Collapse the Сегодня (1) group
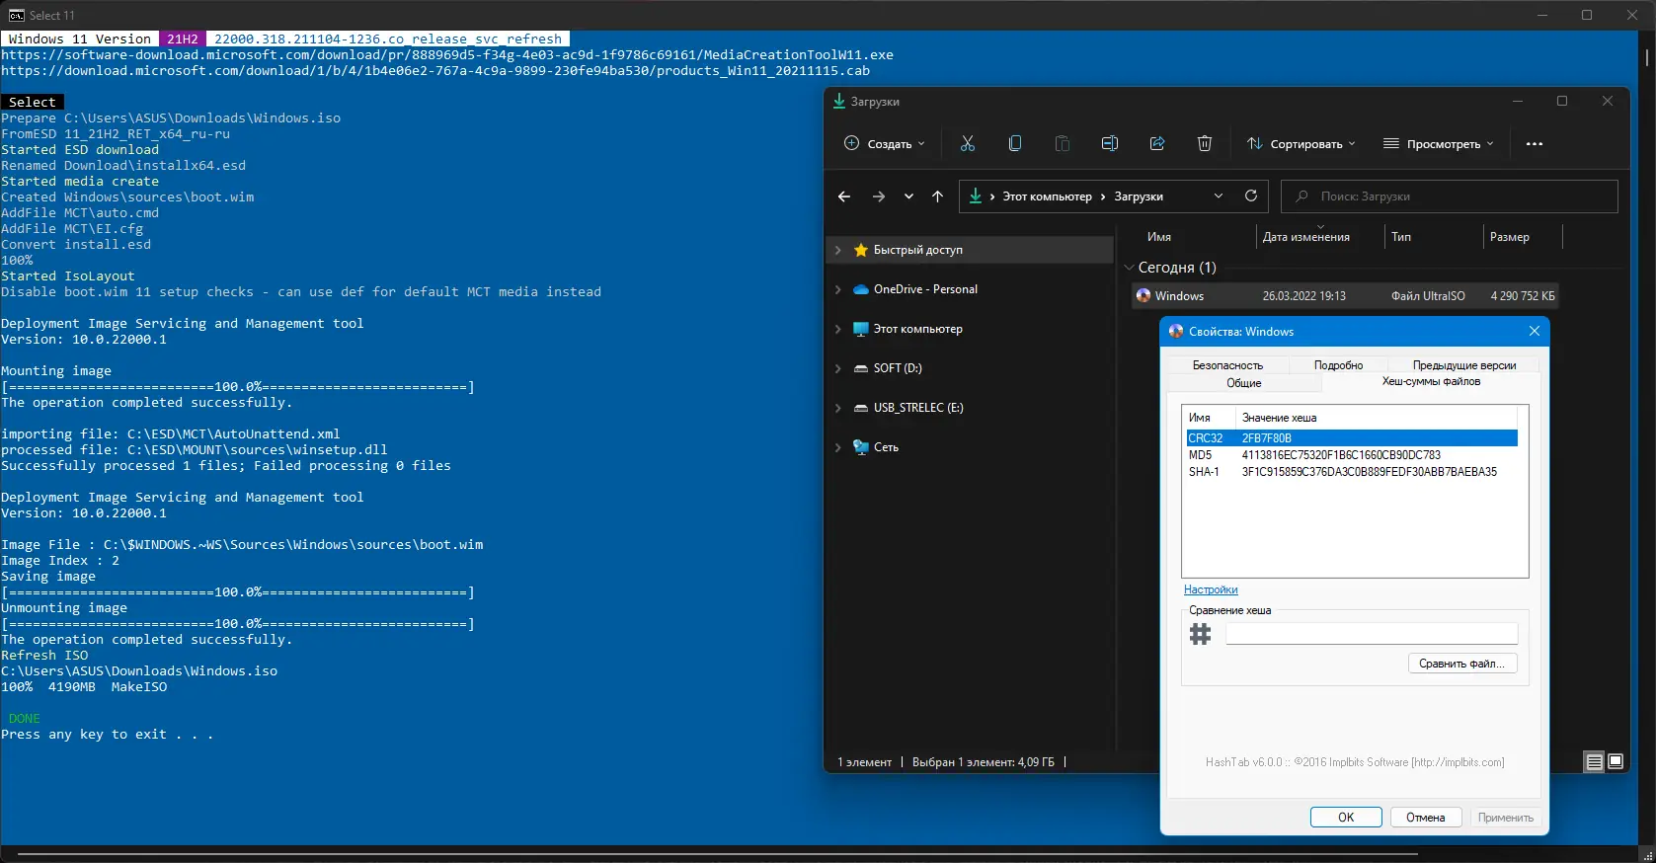 tap(1130, 268)
